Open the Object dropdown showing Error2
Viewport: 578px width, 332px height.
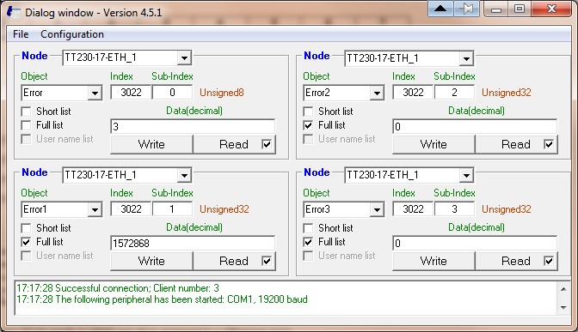[377, 93]
